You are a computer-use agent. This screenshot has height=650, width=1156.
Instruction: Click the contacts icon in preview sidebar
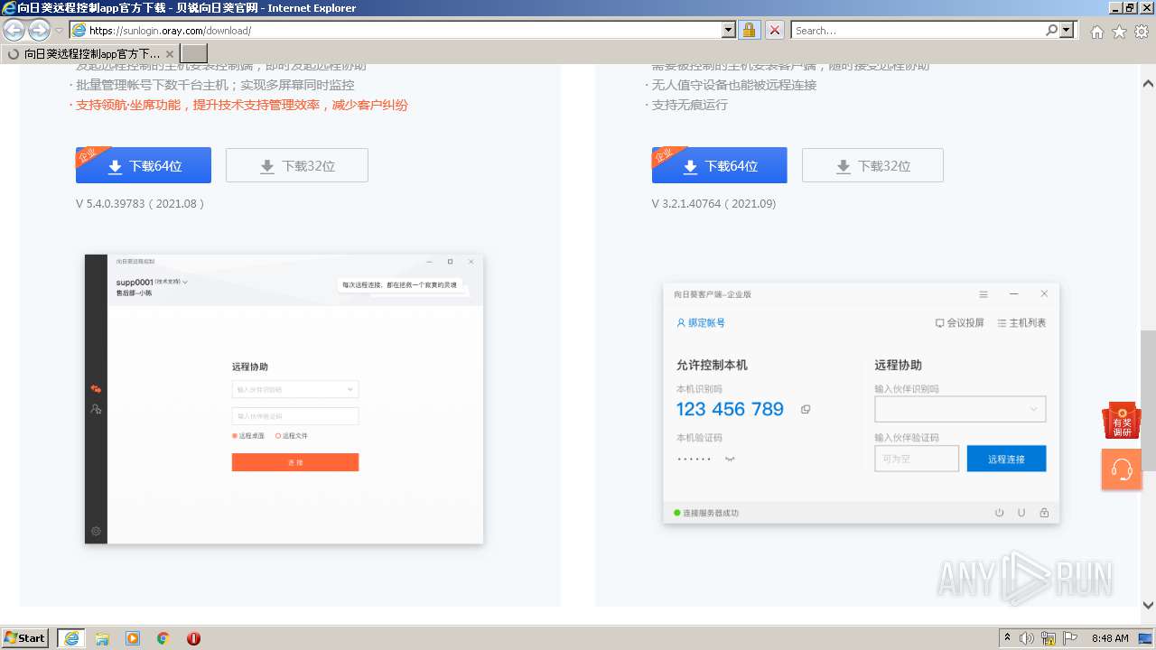click(96, 409)
